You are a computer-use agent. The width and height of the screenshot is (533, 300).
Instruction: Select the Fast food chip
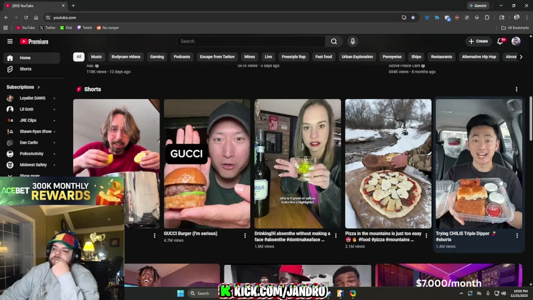pos(324,57)
